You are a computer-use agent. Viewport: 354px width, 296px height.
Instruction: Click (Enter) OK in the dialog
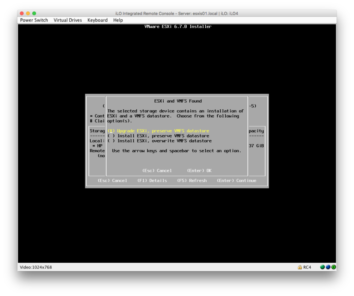[x=200, y=170]
